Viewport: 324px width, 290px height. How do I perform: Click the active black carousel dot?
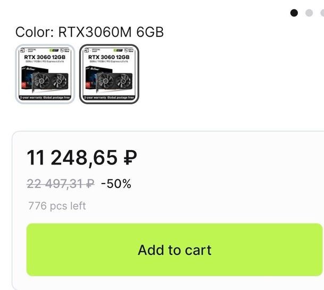click(x=294, y=13)
